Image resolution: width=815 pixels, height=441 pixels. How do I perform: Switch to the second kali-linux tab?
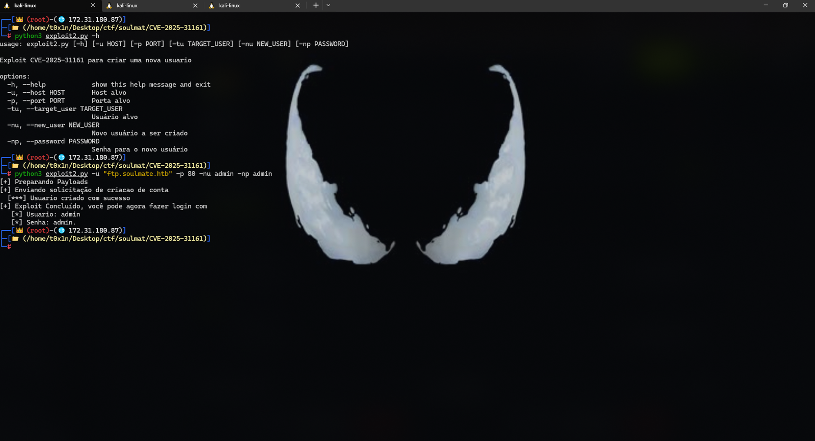click(x=153, y=6)
